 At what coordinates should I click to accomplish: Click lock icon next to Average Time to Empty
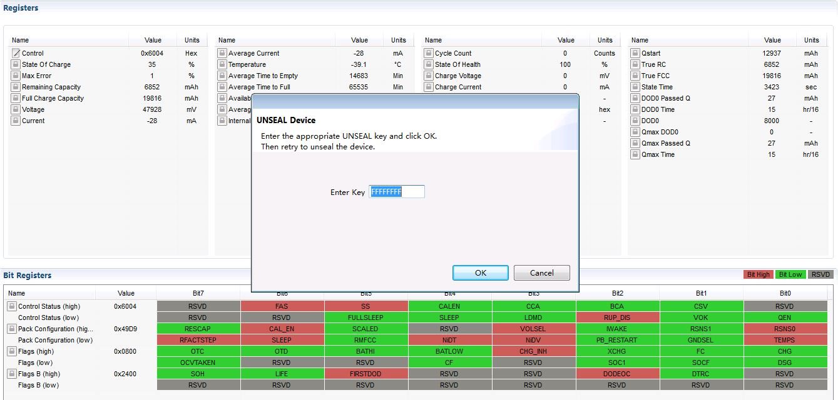[x=222, y=76]
